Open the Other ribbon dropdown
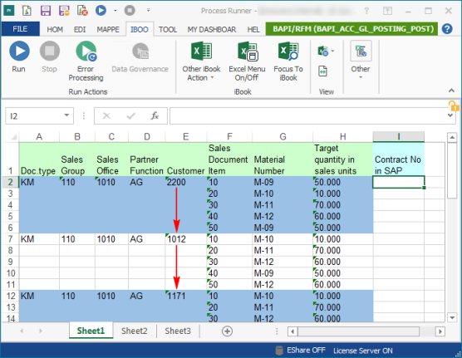 [x=361, y=61]
